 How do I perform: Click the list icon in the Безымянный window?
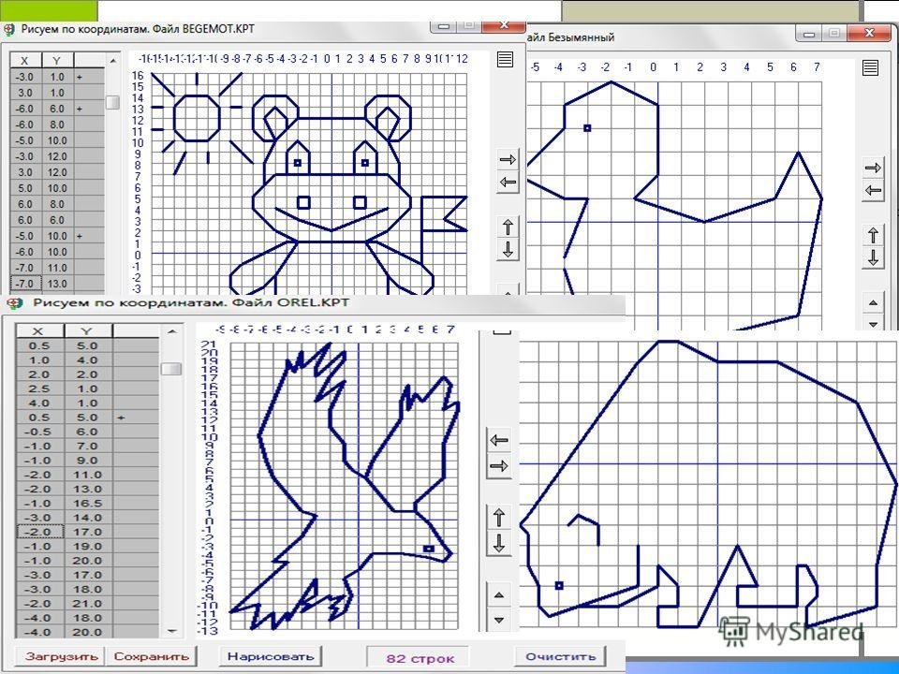pos(870,67)
